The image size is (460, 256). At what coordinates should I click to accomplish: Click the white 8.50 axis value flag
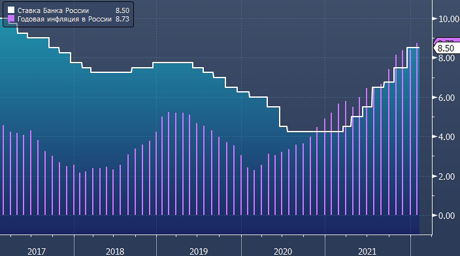pos(447,48)
